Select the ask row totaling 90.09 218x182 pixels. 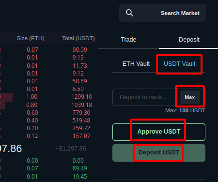48,50
